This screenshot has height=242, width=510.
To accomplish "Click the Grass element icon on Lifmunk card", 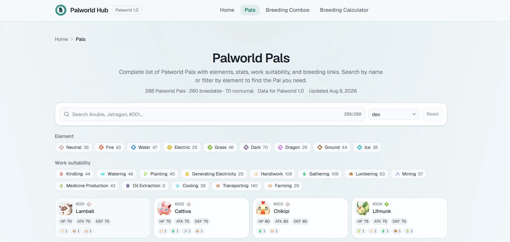I will [x=387, y=204].
